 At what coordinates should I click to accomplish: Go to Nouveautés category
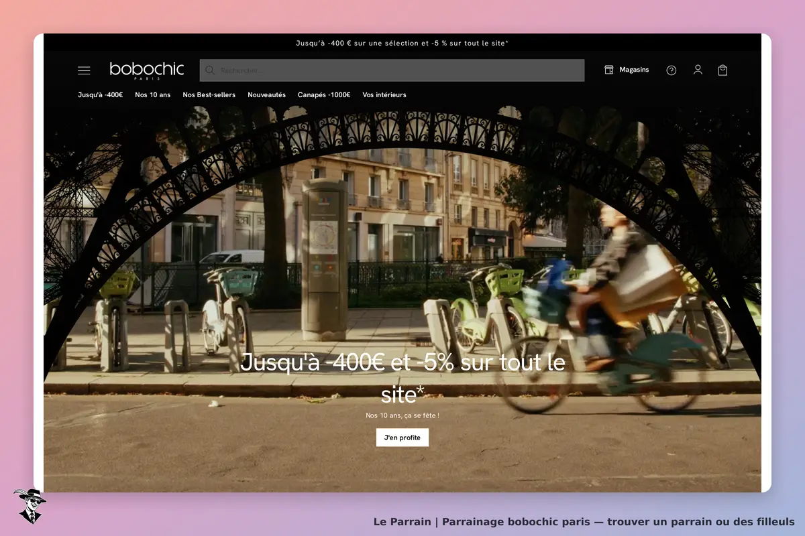tap(267, 95)
